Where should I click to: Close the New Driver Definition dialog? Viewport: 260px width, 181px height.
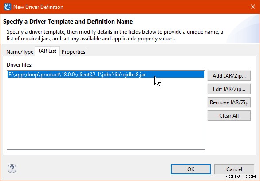253,7
